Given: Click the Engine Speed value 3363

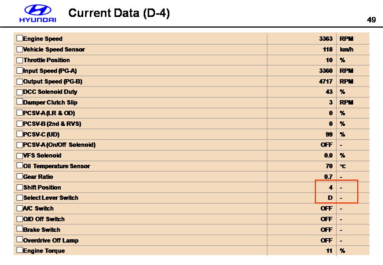Looking at the screenshot, I should 326,39.
